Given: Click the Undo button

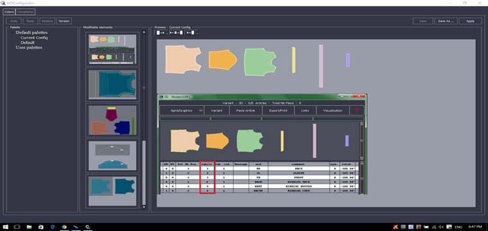Looking at the screenshot, I should pos(14,21).
